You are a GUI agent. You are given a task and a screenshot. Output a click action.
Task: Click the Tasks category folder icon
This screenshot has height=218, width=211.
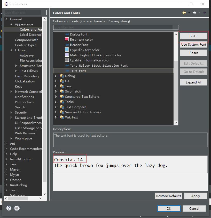pos(62,102)
